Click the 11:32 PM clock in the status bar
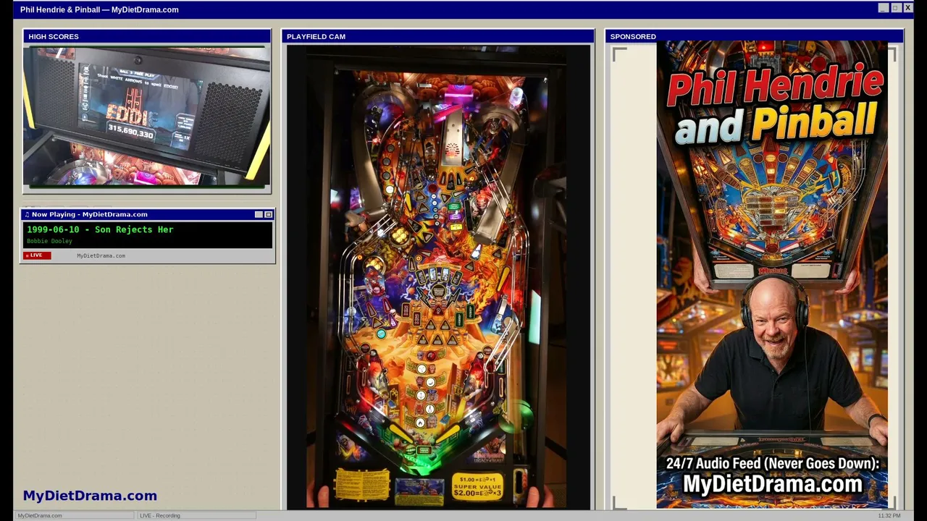 click(x=889, y=515)
